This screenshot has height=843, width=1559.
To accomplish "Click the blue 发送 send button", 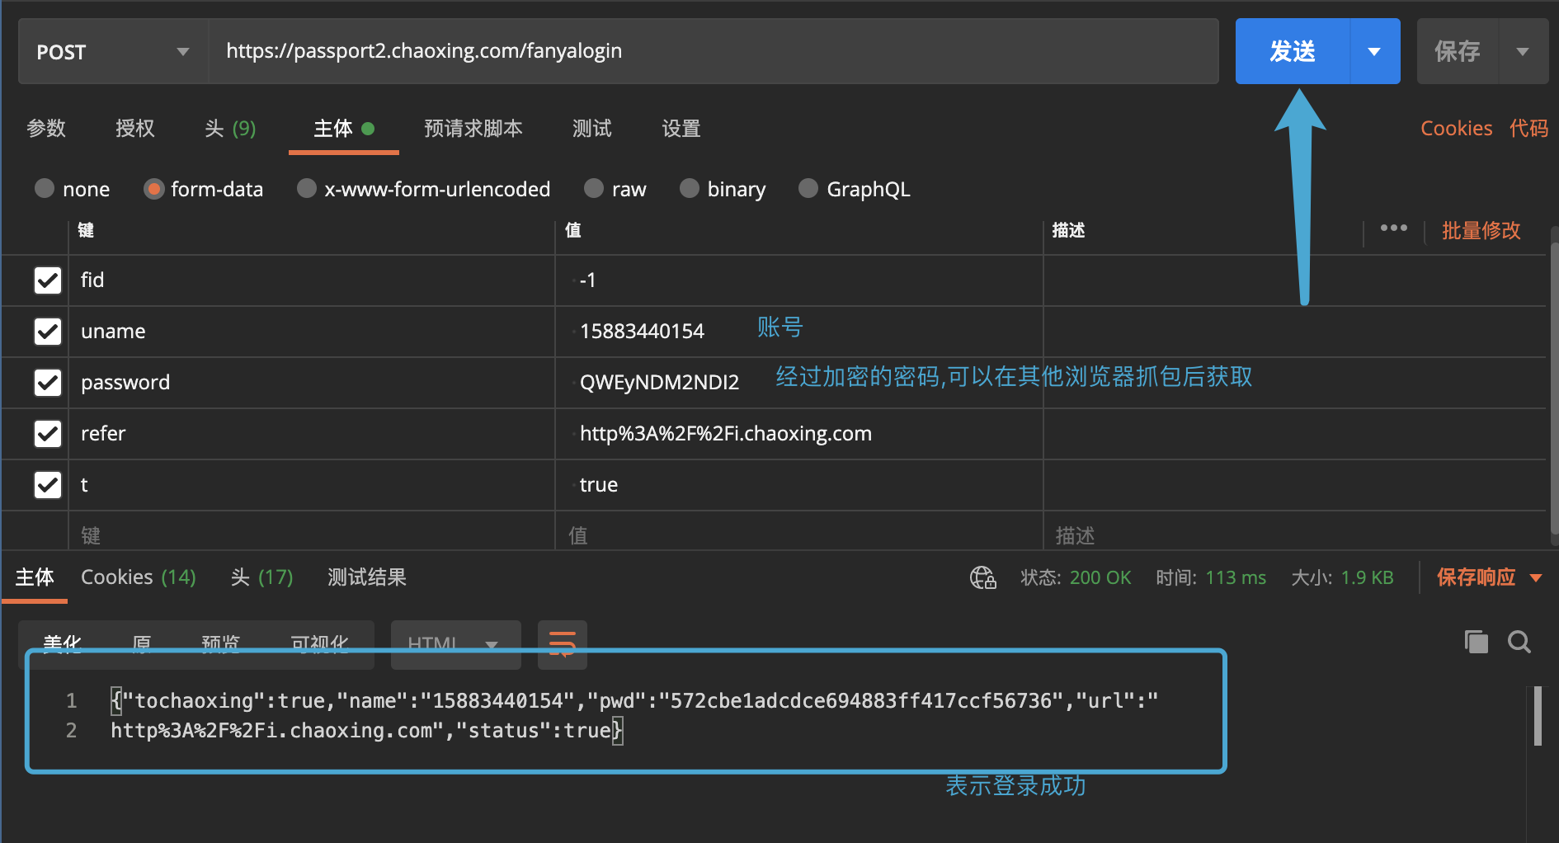I will pyautogui.click(x=1293, y=52).
